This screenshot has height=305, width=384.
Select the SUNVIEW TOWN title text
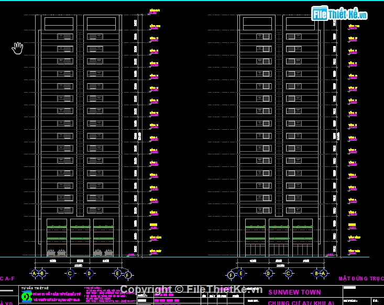click(x=294, y=292)
